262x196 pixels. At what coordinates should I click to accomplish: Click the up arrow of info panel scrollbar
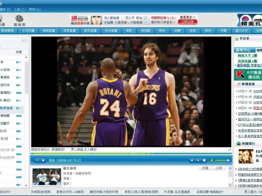coord(230,169)
